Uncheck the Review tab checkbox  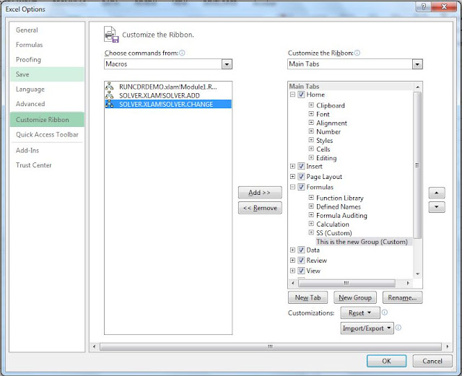(301, 261)
